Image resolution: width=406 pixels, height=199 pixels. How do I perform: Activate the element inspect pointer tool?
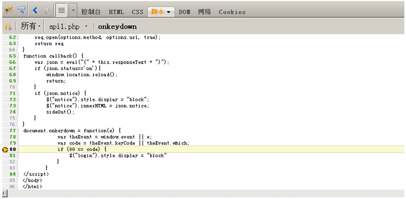point(21,11)
